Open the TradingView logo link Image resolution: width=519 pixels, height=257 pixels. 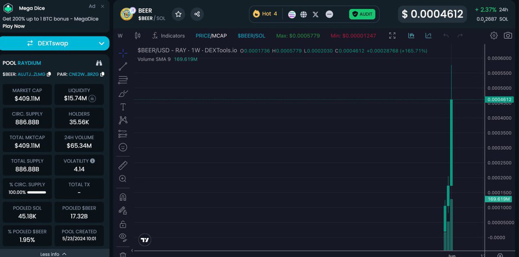(145, 240)
